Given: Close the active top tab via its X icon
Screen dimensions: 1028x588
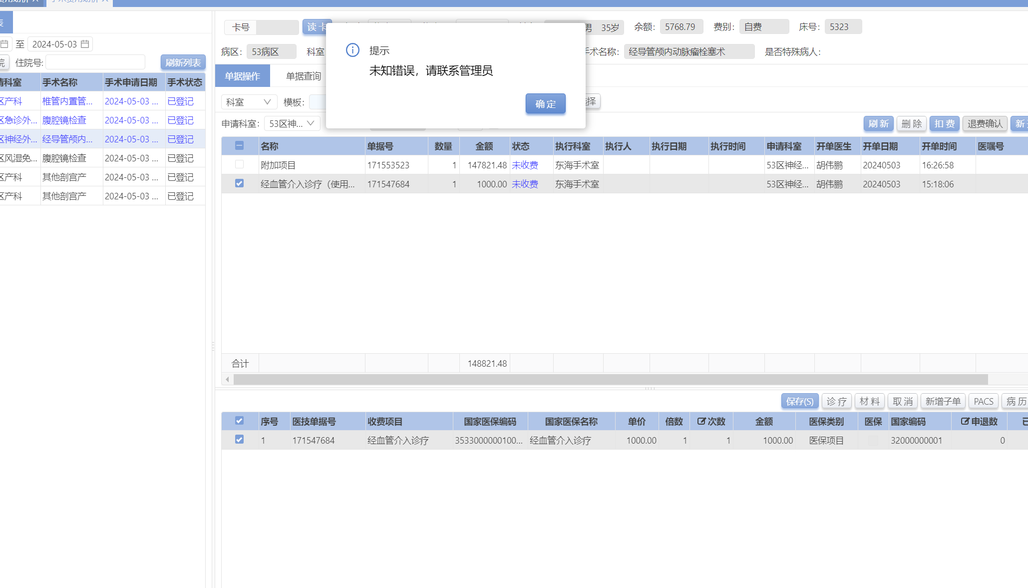Looking at the screenshot, I should [105, 1].
